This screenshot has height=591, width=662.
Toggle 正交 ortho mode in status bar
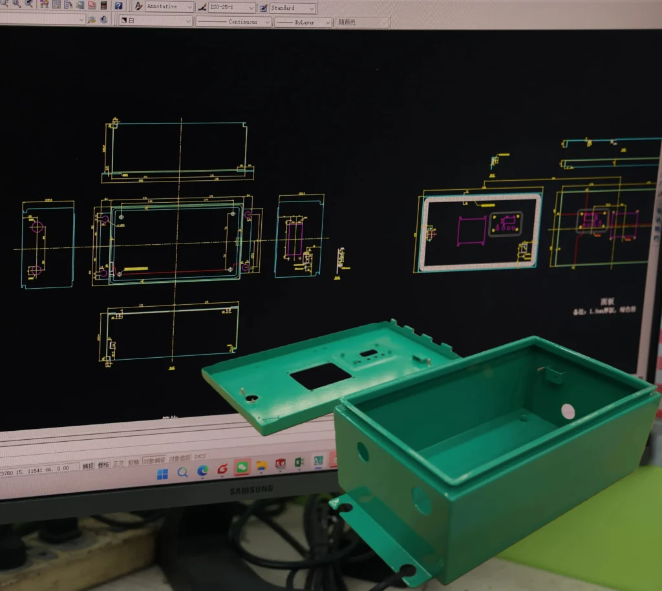tap(118, 464)
